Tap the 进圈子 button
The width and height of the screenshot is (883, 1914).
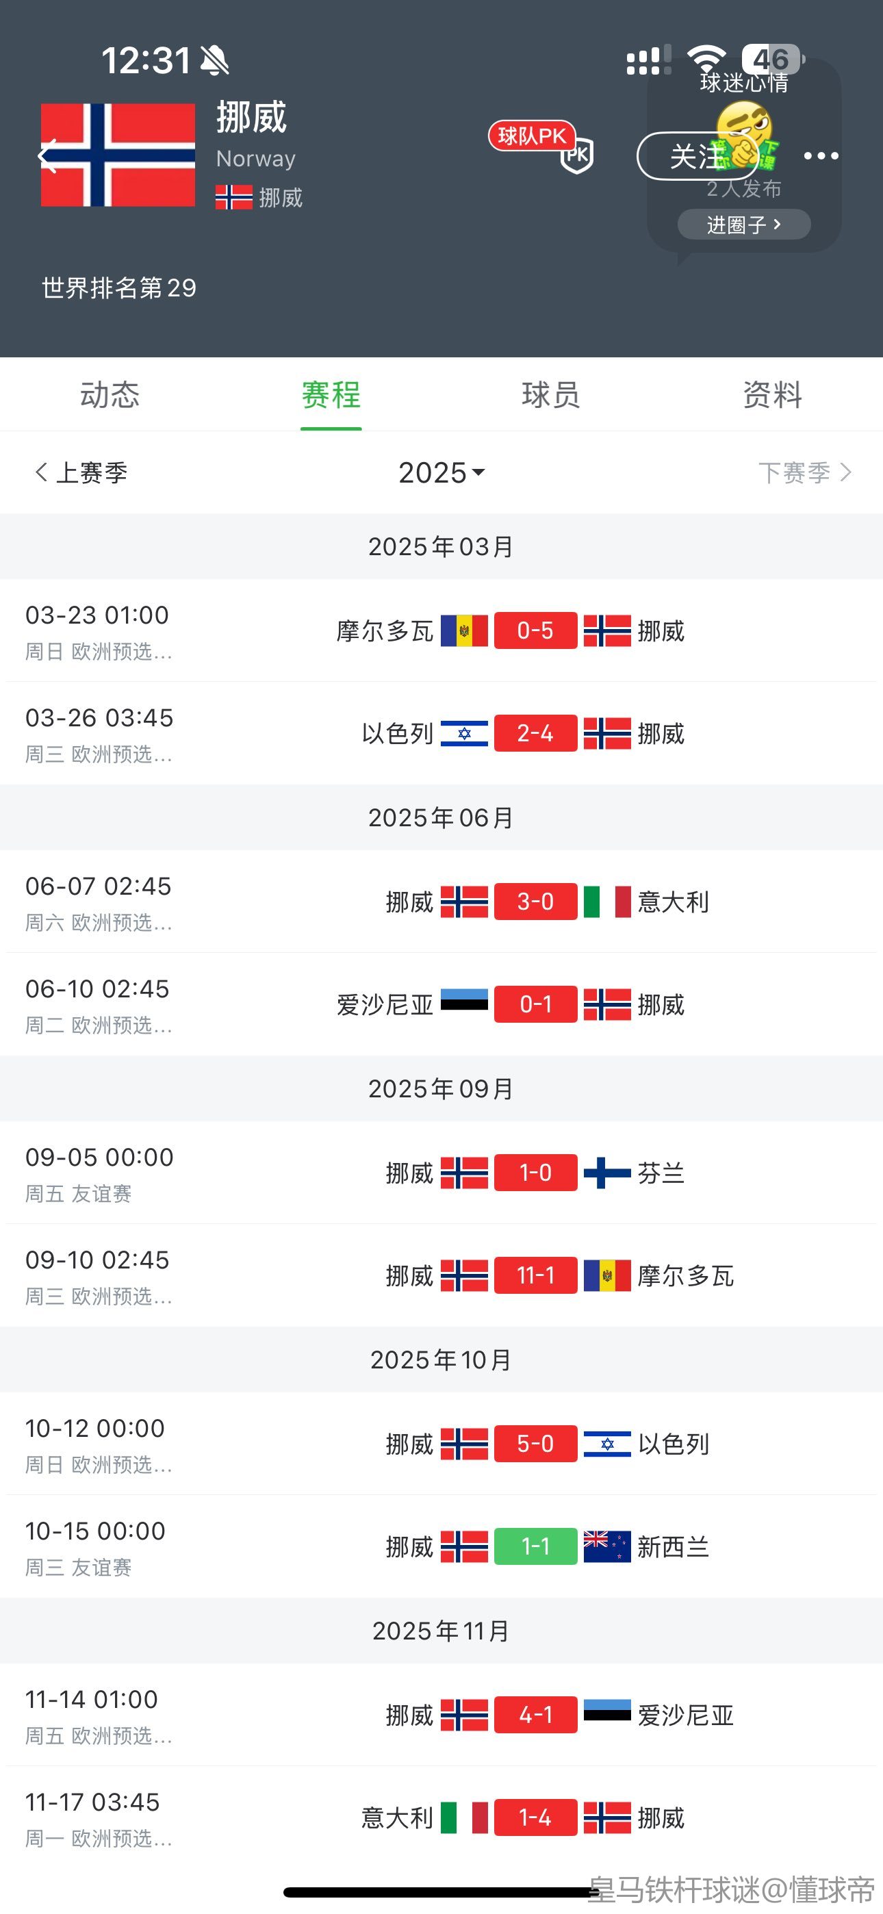coord(743,225)
